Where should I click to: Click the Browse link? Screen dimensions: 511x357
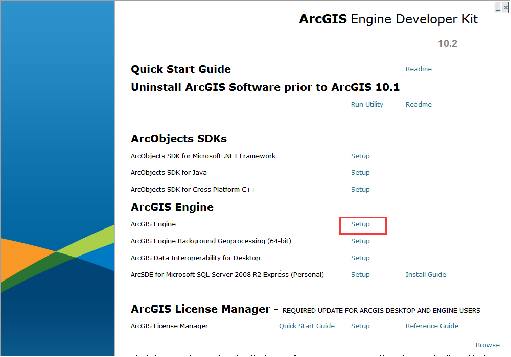tap(487, 345)
